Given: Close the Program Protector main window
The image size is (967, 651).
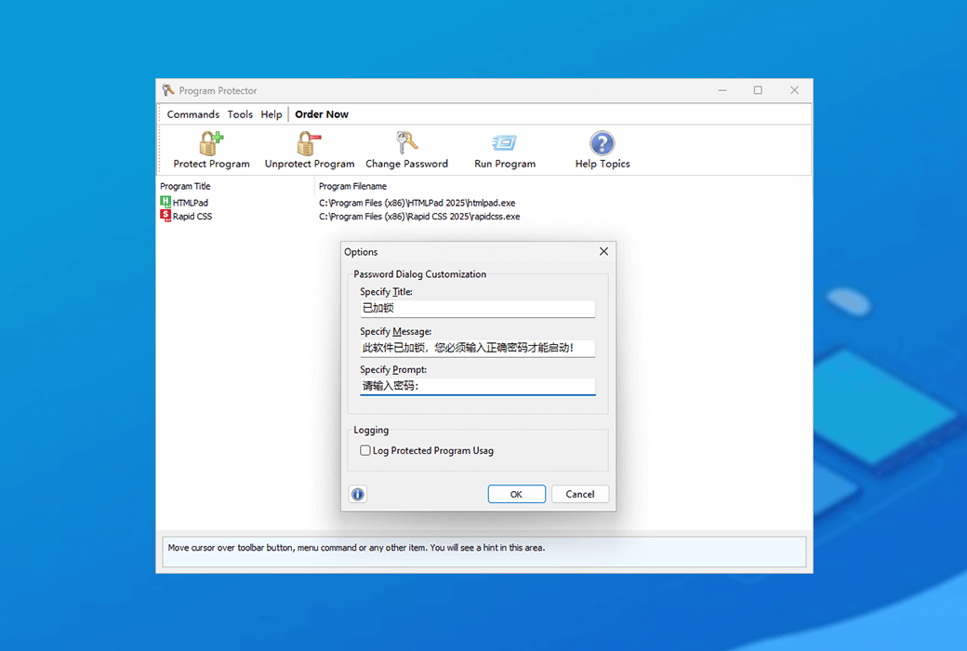Looking at the screenshot, I should (794, 90).
